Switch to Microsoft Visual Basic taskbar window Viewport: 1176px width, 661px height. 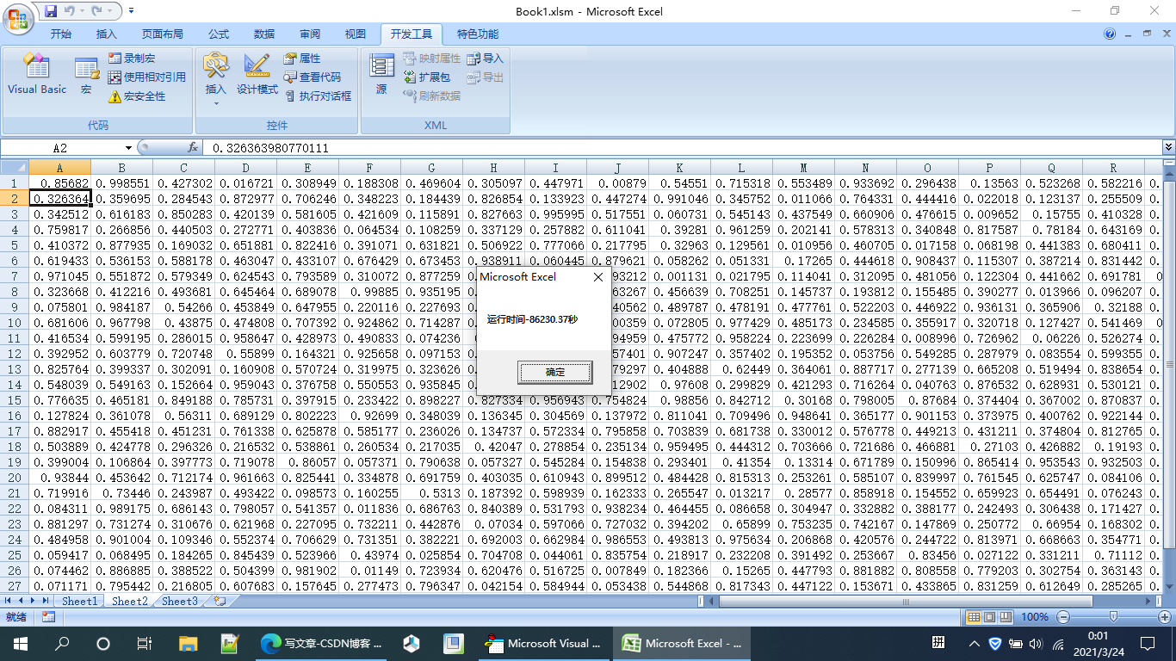[x=544, y=644]
